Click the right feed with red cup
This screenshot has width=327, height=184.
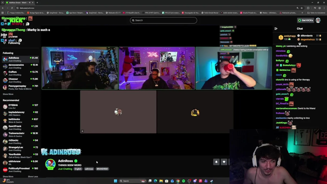(x=233, y=68)
